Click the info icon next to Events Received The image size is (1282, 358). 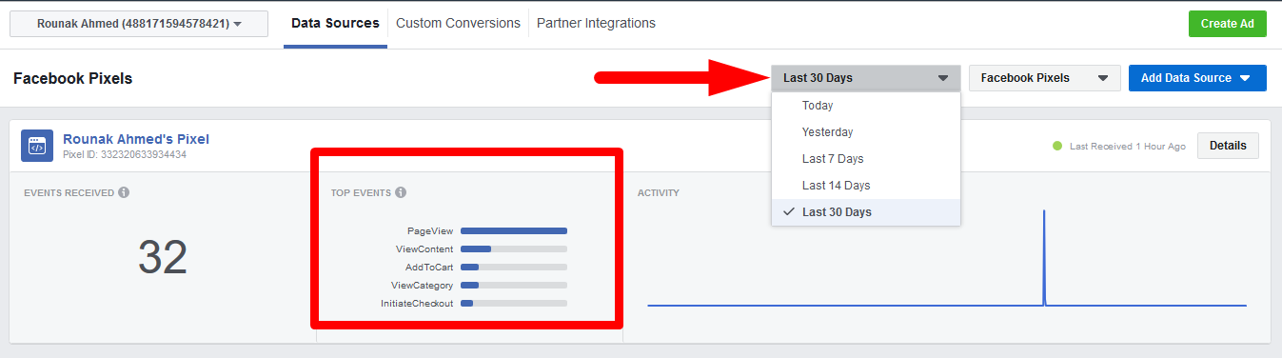coord(124,192)
